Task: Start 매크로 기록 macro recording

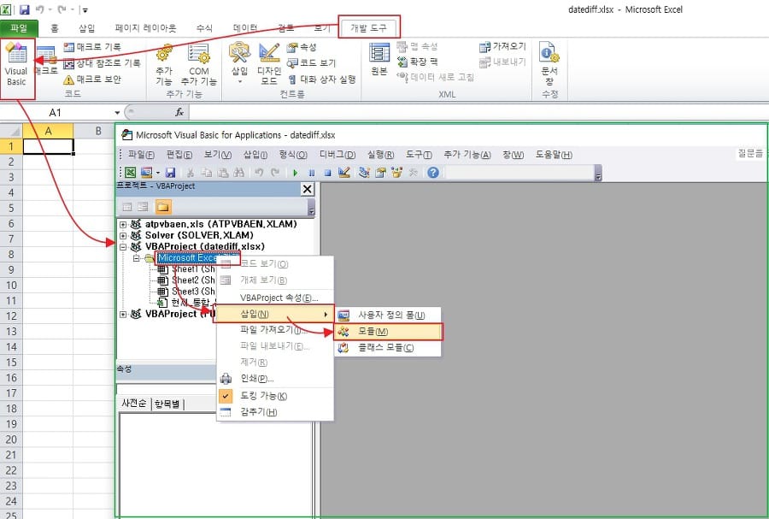Action: tap(92, 47)
